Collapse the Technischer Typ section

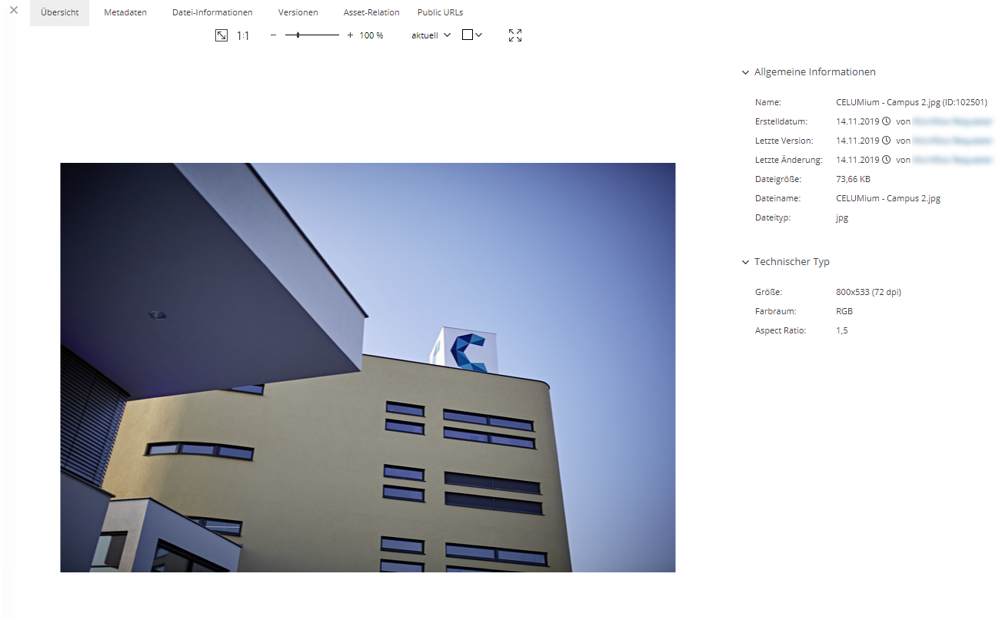tap(745, 262)
